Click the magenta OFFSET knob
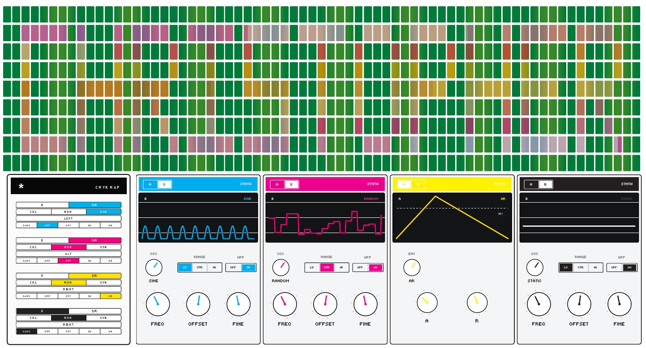The image size is (646, 348). 325,304
